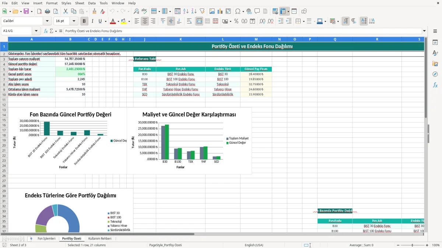442x248 pixels.
Task: Insert a comment
Action: (x=257, y=11)
